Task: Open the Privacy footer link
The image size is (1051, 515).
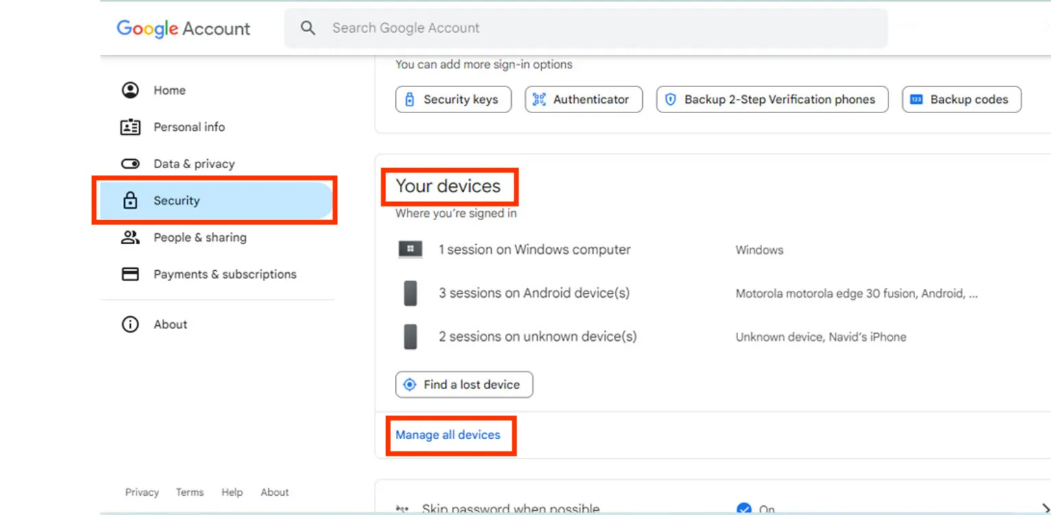Action: click(142, 492)
